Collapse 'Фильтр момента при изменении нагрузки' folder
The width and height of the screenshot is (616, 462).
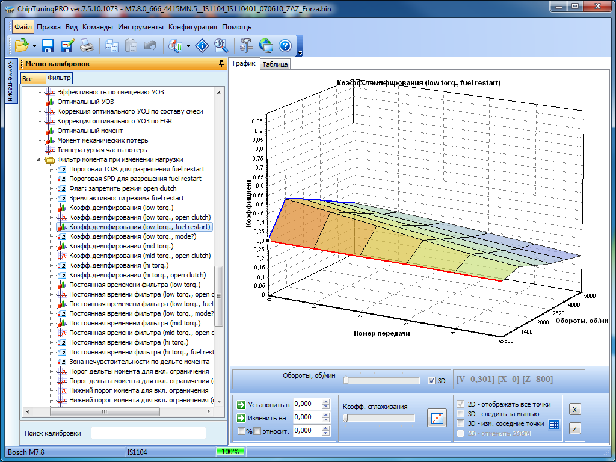[x=39, y=160]
